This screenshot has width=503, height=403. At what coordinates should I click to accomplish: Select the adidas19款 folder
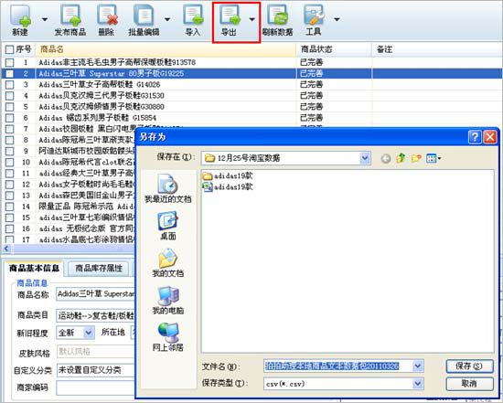[228, 175]
